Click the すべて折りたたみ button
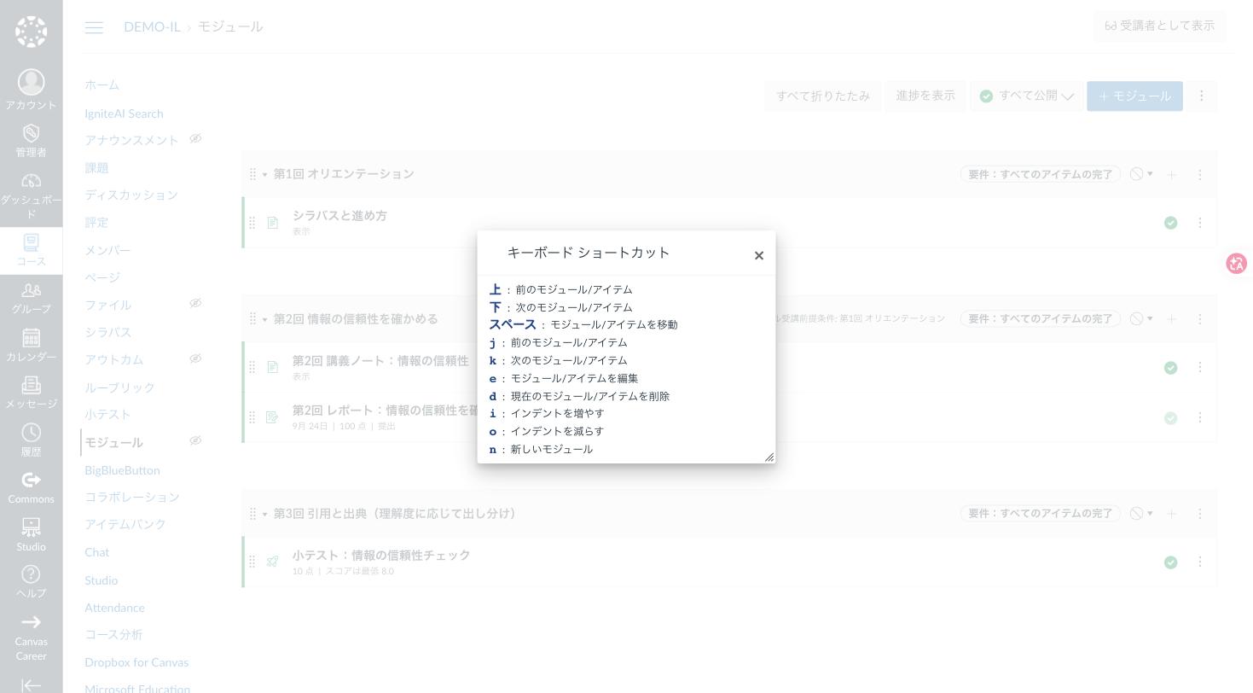The width and height of the screenshot is (1253, 693). tap(823, 96)
